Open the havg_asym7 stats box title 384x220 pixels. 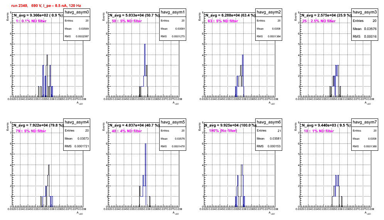[x=365, y=122]
